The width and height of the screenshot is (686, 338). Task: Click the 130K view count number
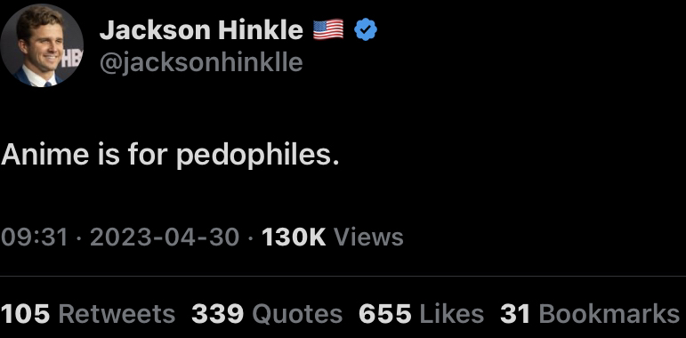point(294,237)
